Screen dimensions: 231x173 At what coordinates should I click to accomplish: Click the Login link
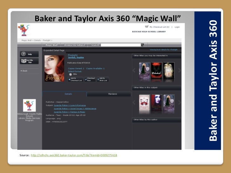pos(177,27)
